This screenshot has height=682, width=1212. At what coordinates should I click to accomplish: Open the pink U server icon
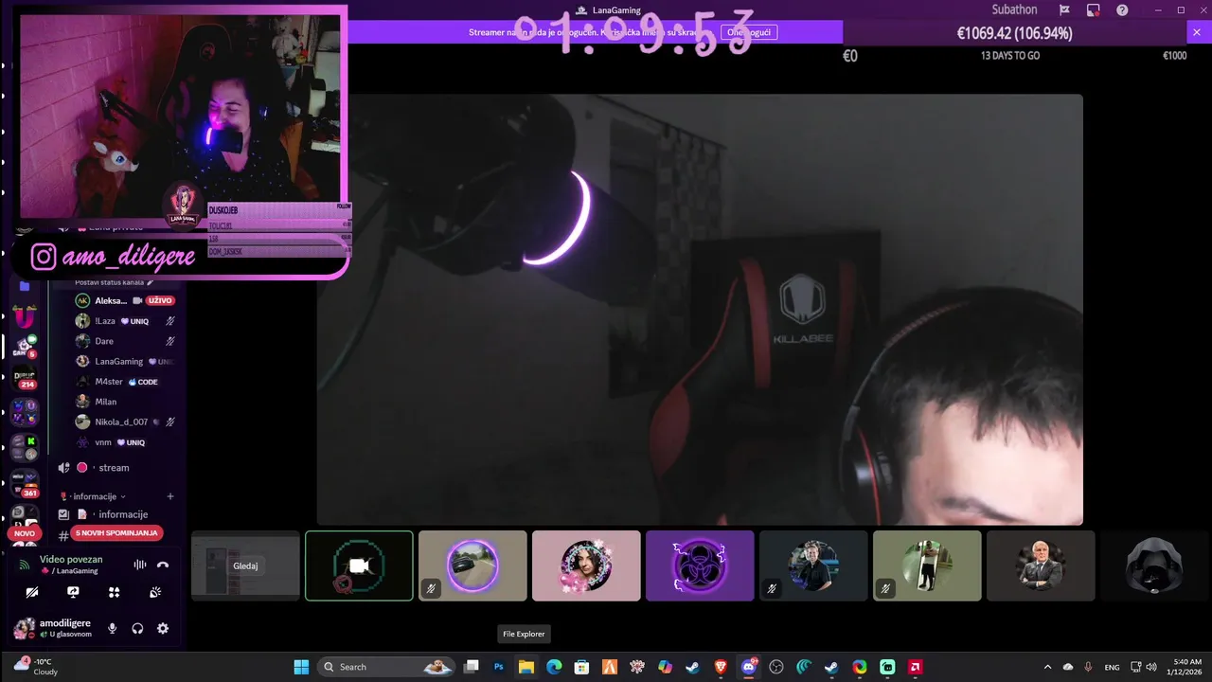pos(25,317)
